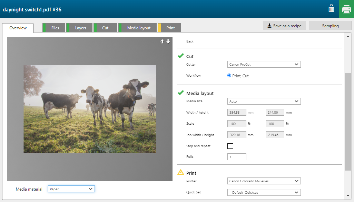Click green checkmark next to Cut
This screenshot has height=202, width=354.
181,56
